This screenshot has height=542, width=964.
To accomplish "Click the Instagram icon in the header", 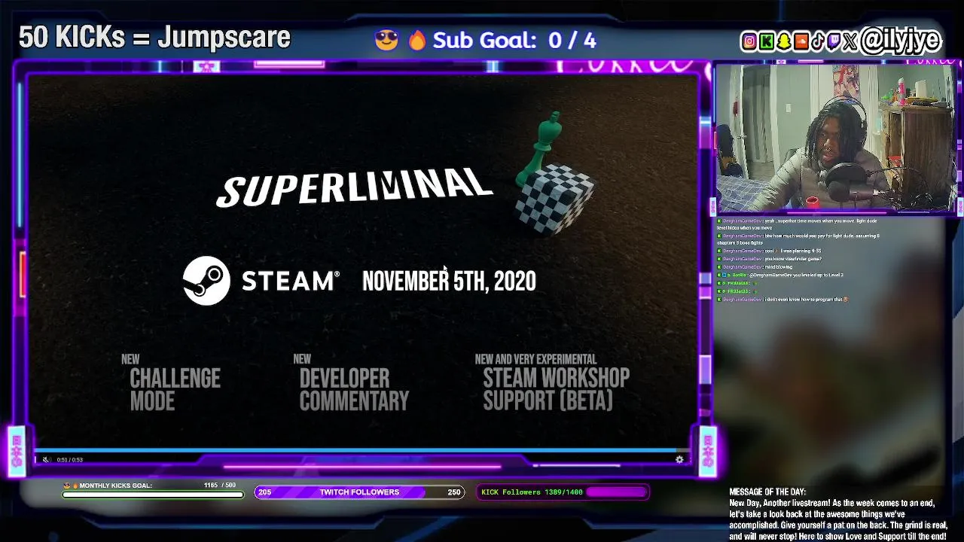I will tap(749, 42).
